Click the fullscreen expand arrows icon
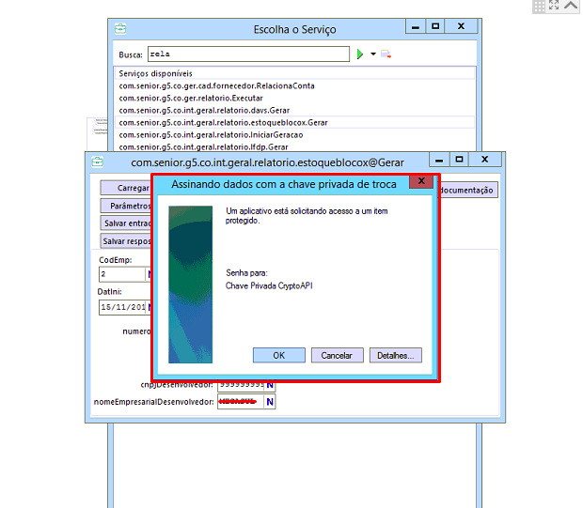This screenshot has width=583, height=508. [x=554, y=6]
